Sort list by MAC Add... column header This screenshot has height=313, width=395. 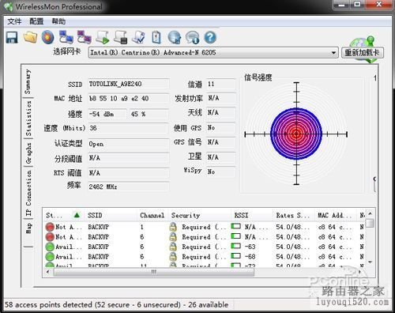[x=336, y=215]
